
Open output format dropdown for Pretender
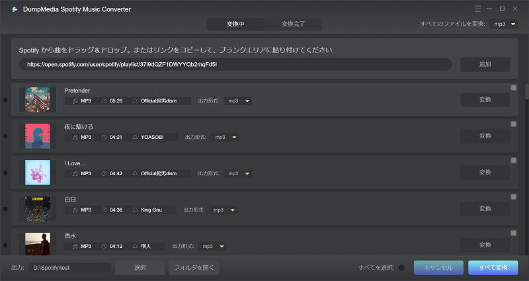coord(238,101)
